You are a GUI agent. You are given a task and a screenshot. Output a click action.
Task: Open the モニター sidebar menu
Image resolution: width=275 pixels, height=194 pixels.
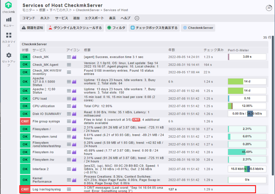[x=9, y=22]
